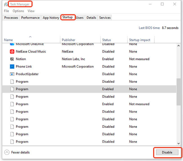Screen dimensions: 183x161
Task: Sort by the Status column header
Action: click(114, 39)
